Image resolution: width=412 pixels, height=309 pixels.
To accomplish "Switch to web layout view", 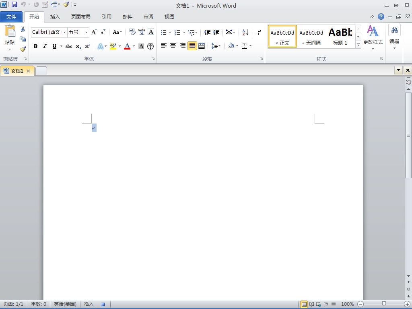I will point(319,304).
